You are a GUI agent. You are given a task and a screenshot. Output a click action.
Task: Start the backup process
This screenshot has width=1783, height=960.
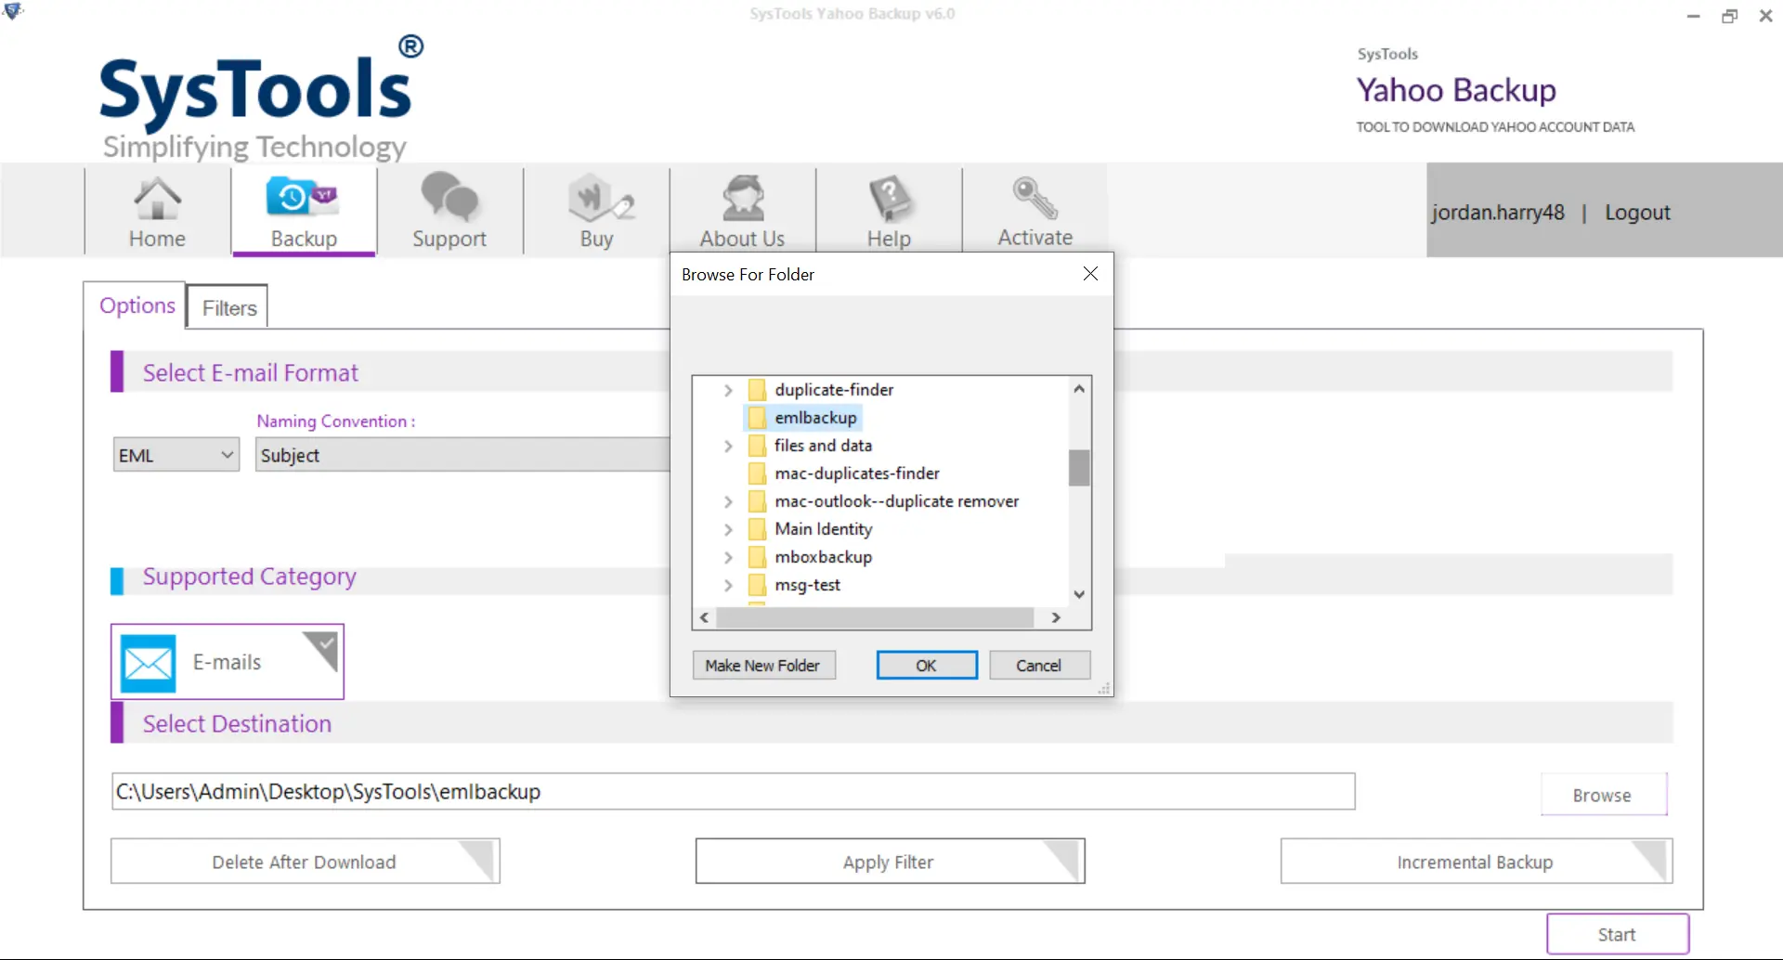1617,934
